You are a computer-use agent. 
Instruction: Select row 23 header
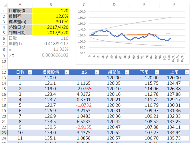click(4, 133)
